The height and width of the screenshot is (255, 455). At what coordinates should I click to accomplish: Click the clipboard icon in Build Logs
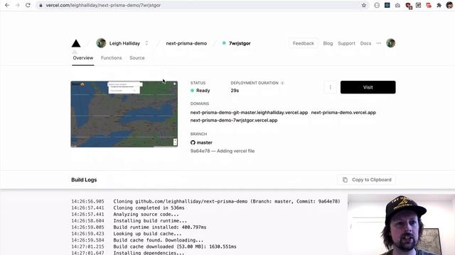coord(345,180)
